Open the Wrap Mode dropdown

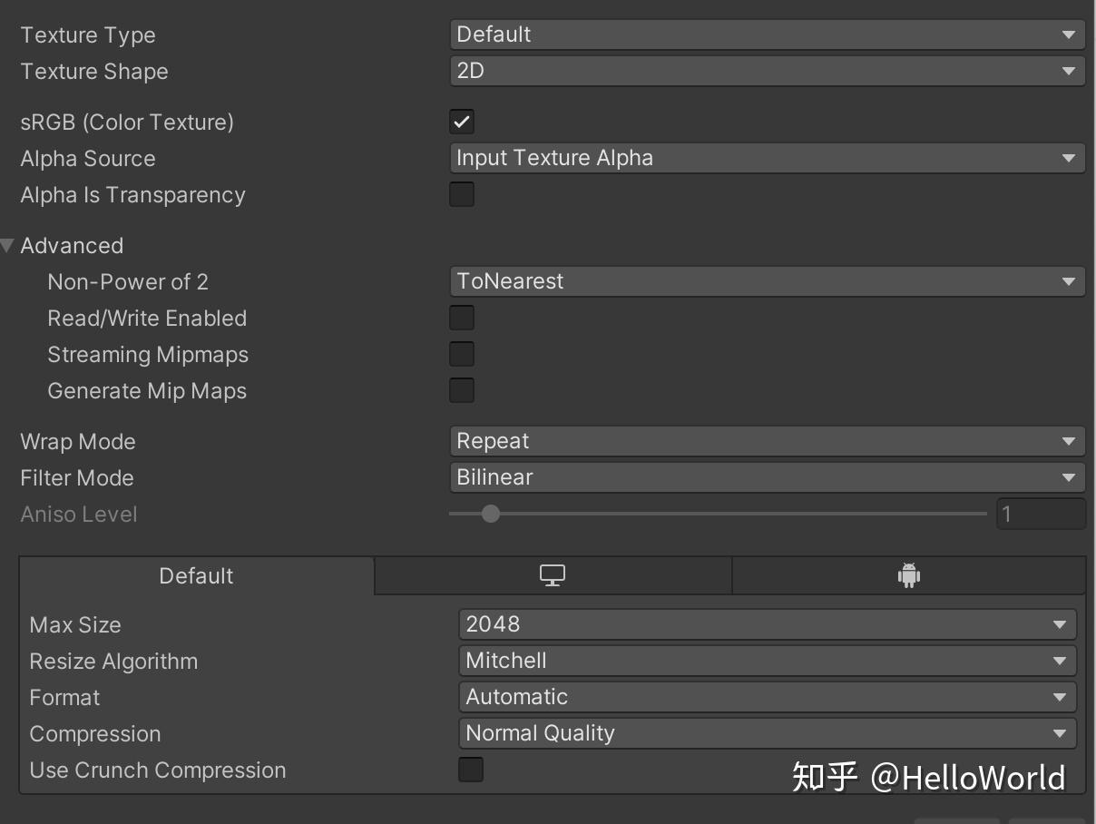[x=767, y=441]
